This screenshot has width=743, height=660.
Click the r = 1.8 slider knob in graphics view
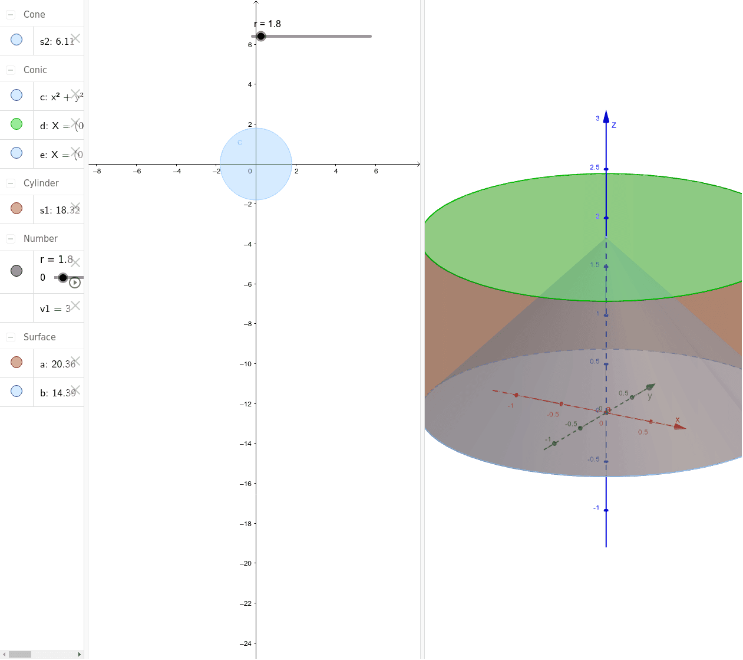pyautogui.click(x=261, y=36)
